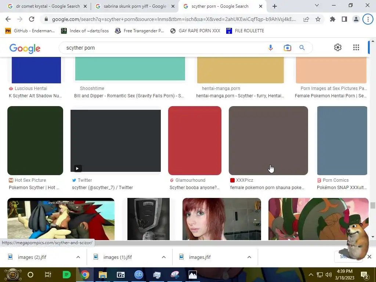Open the Shooshtime source link
This screenshot has height=282, width=376.
tap(92, 88)
